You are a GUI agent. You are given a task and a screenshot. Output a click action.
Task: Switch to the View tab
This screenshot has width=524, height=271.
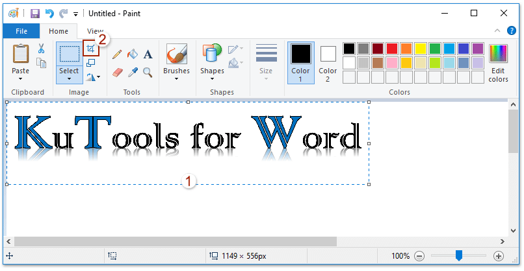point(95,31)
